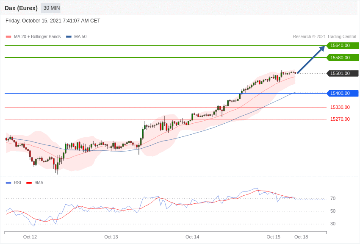This screenshot has height=244, width=360.
Task: Click the 30 MIN timeframe button
Action: [51, 8]
